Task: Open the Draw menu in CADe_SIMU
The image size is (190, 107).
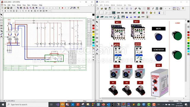Action: click(14, 5)
